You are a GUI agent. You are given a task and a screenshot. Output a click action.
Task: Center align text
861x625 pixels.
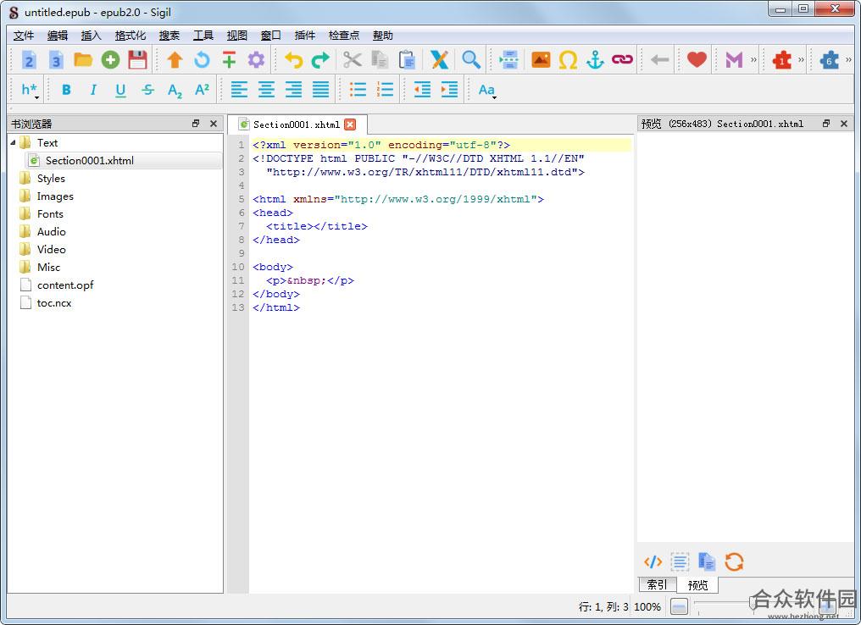click(266, 90)
